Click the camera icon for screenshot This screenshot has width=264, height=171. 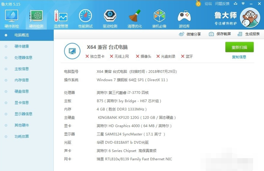211,34
